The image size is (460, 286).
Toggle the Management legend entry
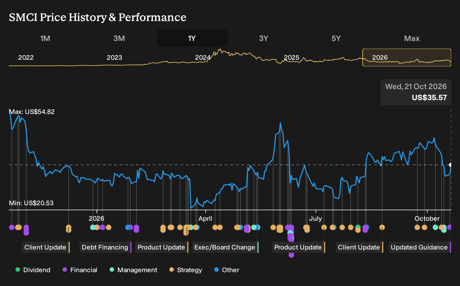point(133,270)
